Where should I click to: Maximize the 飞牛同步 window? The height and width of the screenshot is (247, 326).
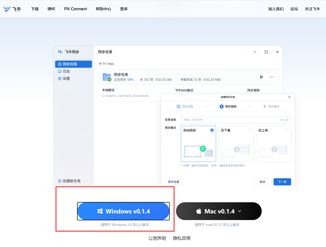tap(266, 52)
